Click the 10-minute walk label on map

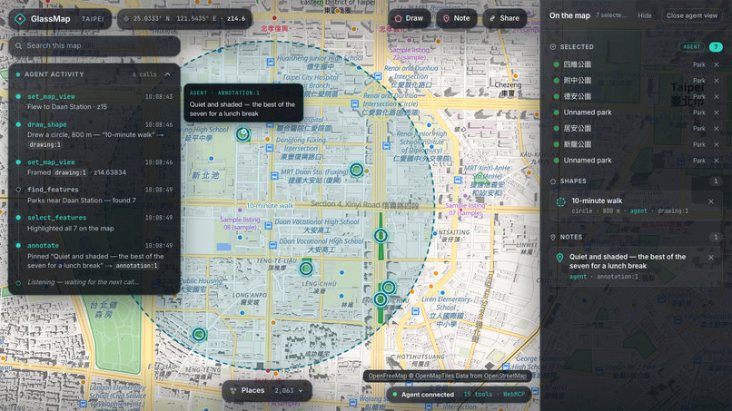click(270, 205)
